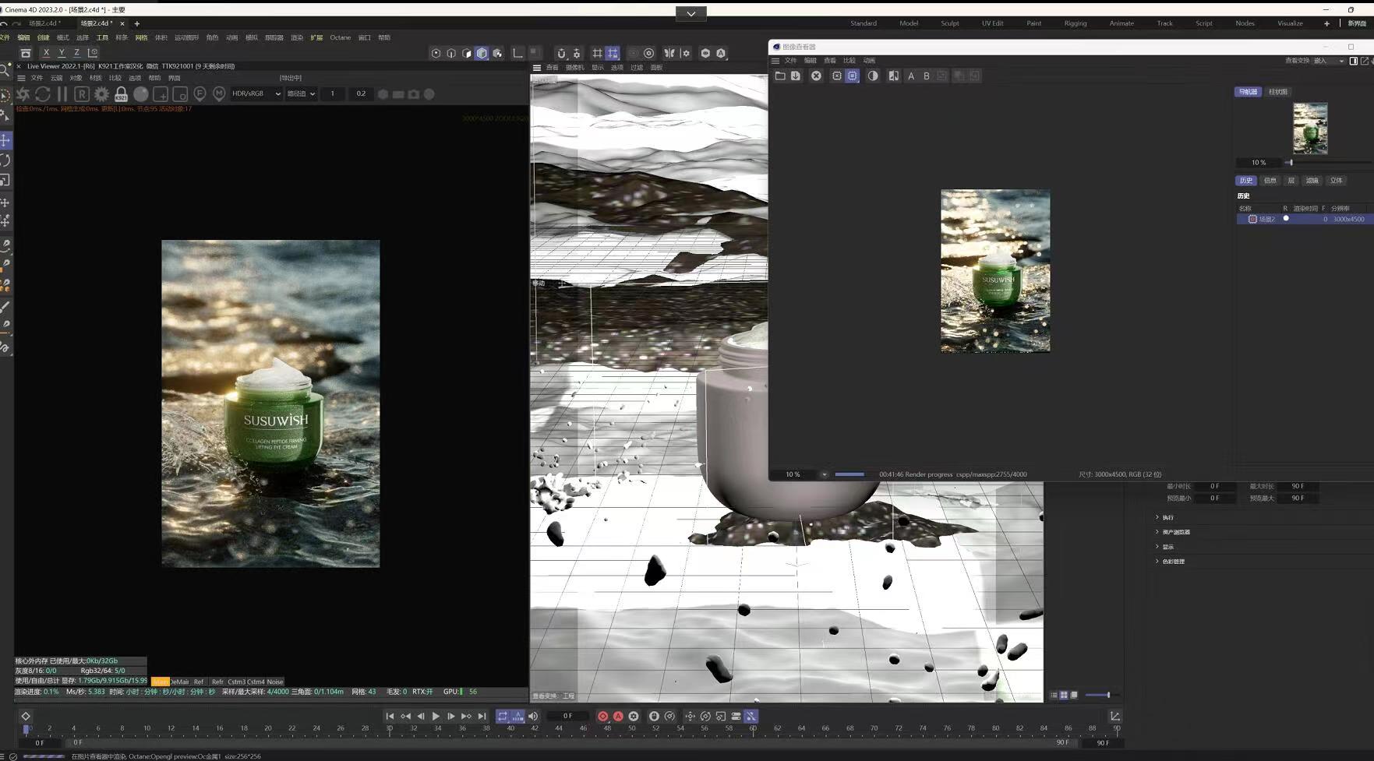This screenshot has width=1374, height=761.
Task: Click the clay mode sphere icon in Live Viewer
Action: click(x=141, y=94)
